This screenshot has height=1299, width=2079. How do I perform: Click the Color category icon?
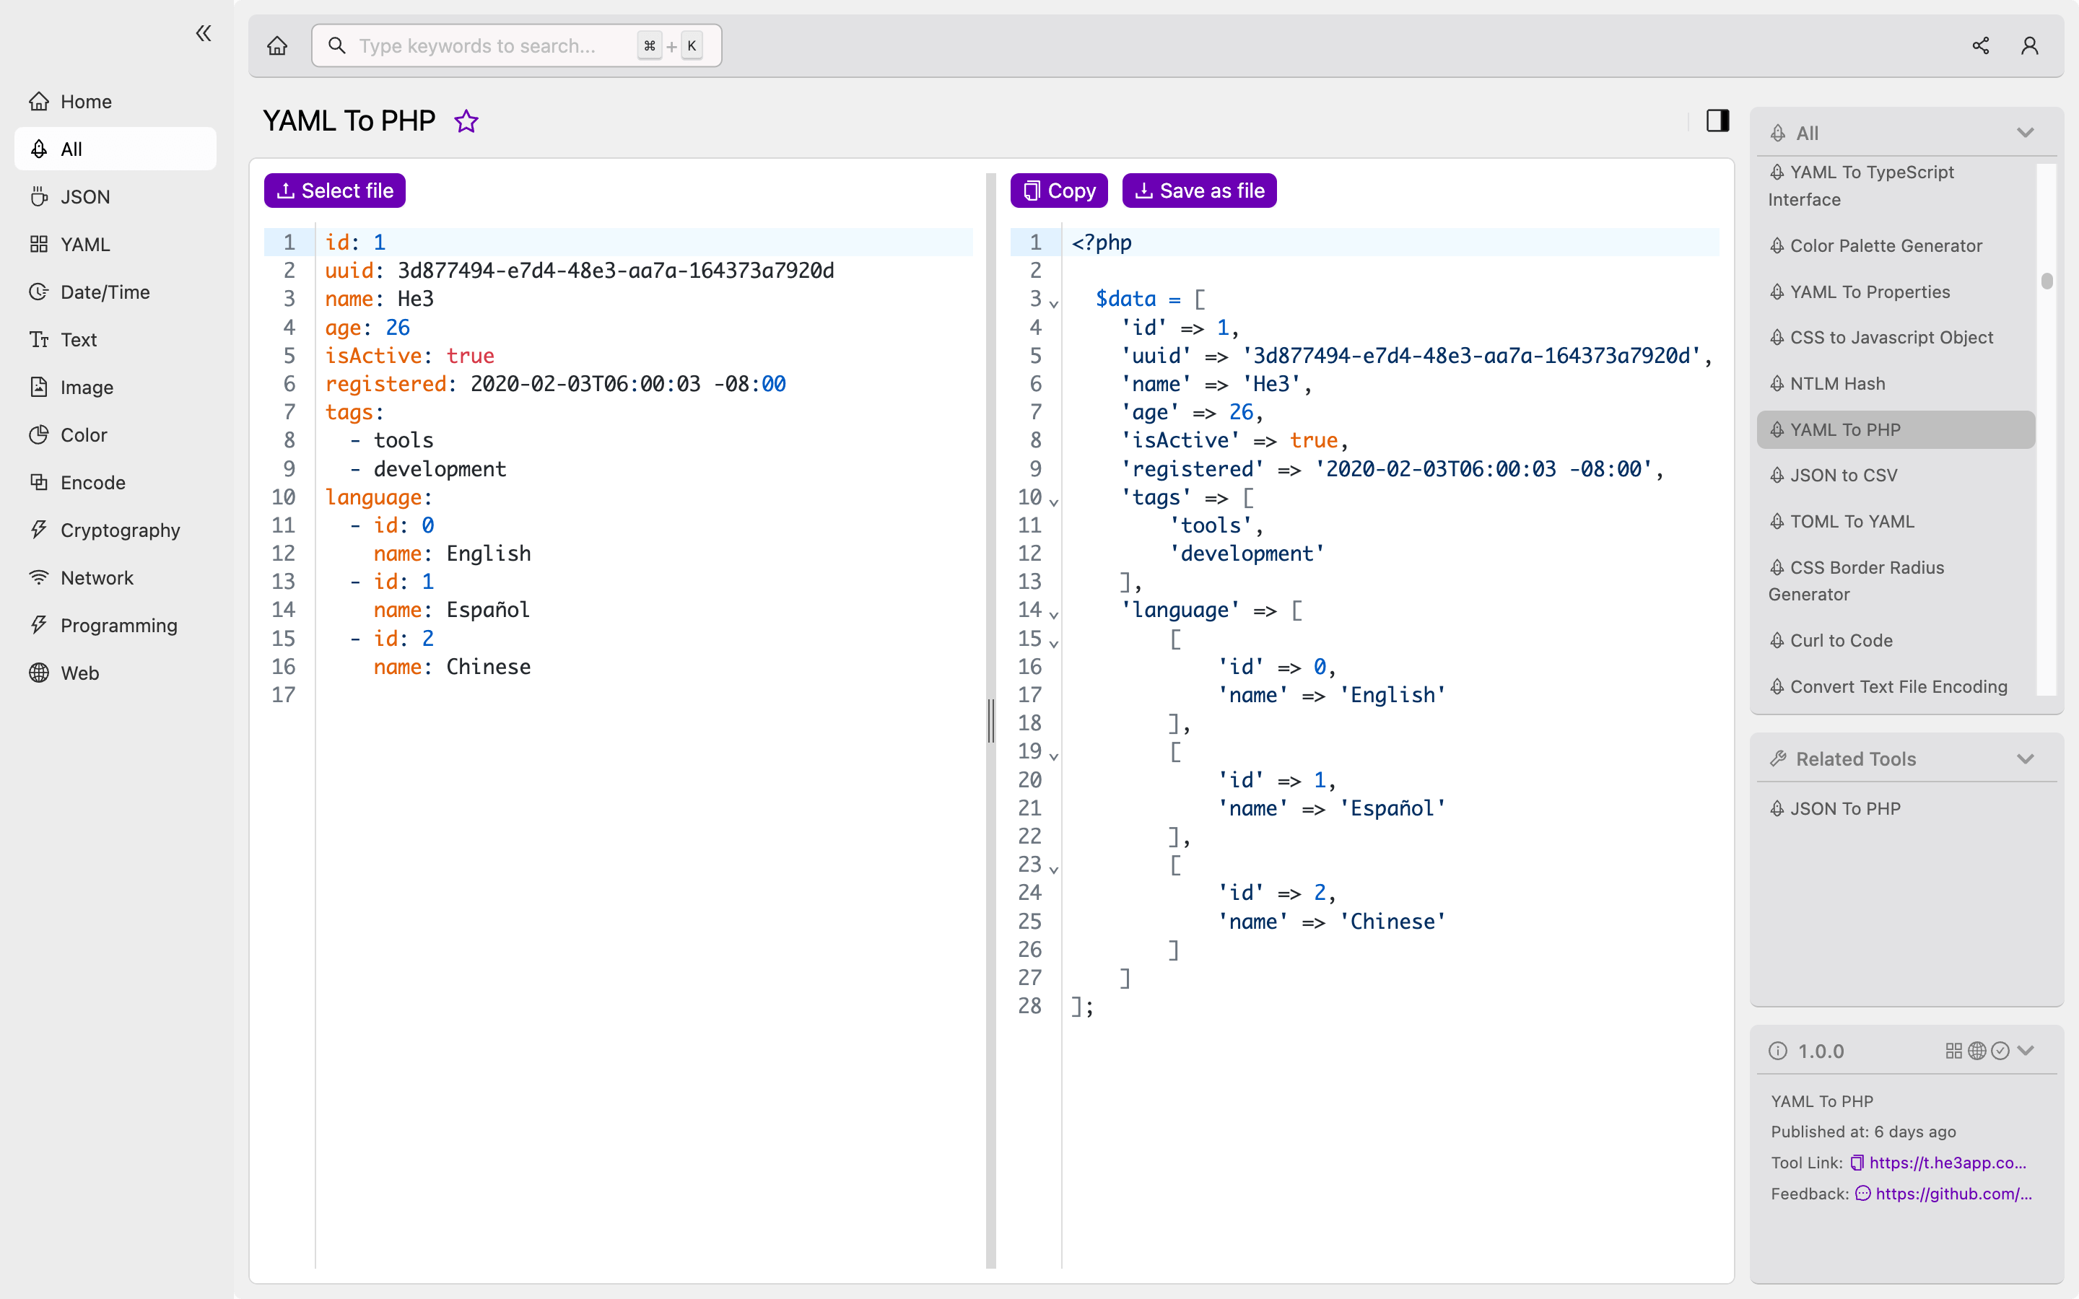(x=39, y=434)
